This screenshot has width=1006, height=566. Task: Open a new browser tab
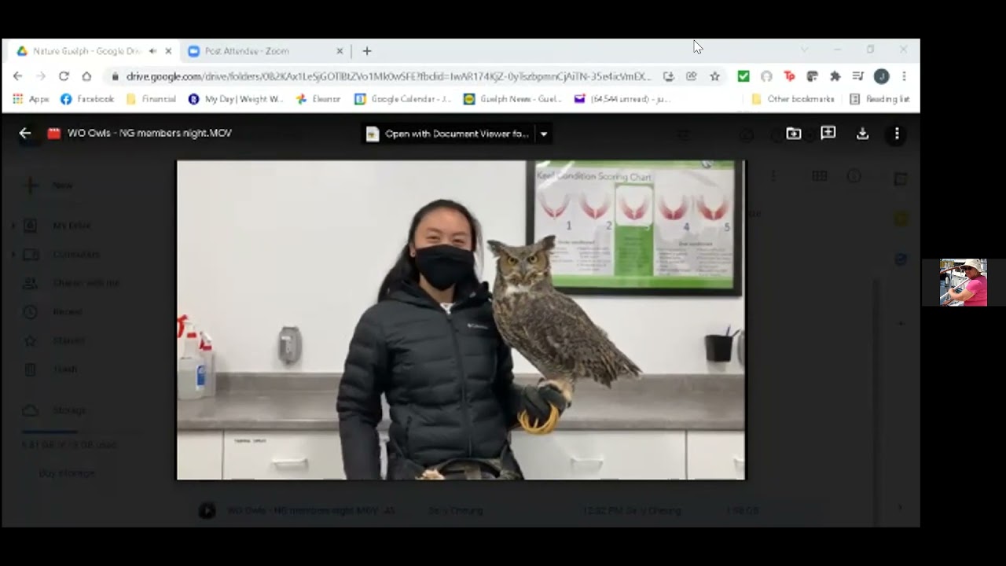coord(367,51)
